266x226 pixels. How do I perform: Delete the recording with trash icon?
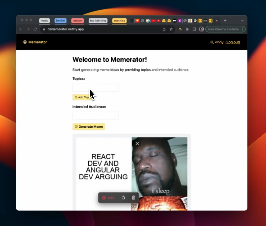coord(134,198)
